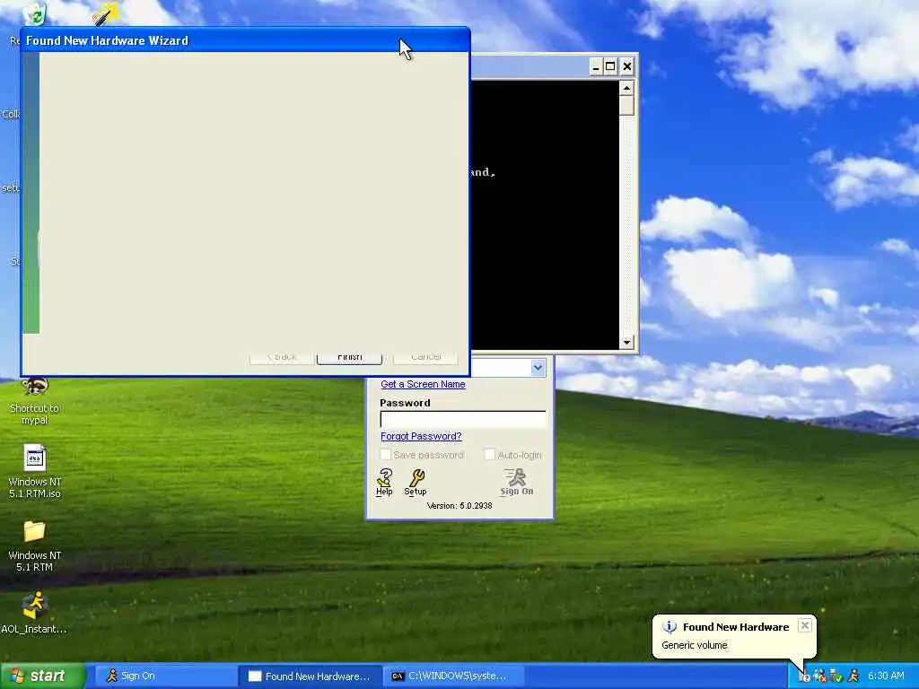Select the Windows NT 5.1 RTM.iso file icon
This screenshot has height=689, width=919.
[35, 472]
